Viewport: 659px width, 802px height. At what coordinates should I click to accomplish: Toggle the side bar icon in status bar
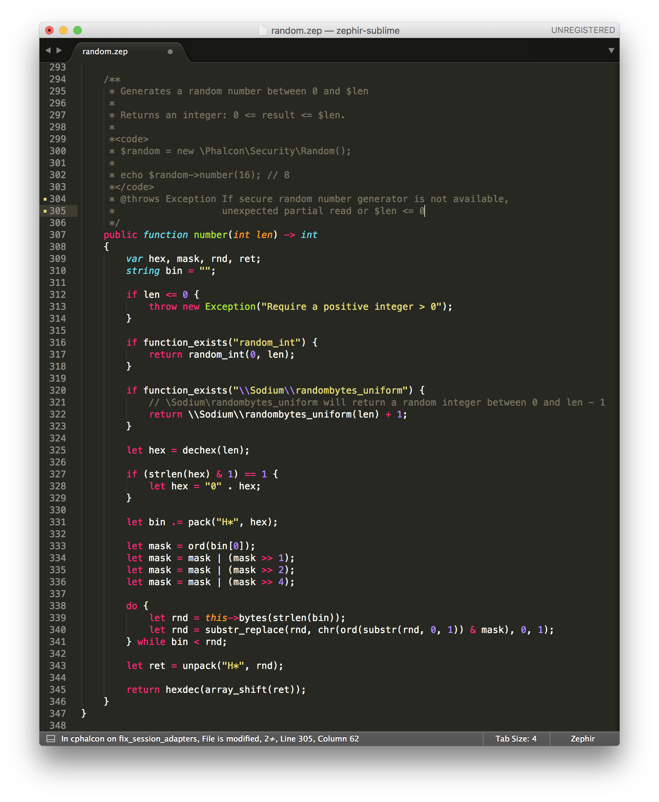50,738
